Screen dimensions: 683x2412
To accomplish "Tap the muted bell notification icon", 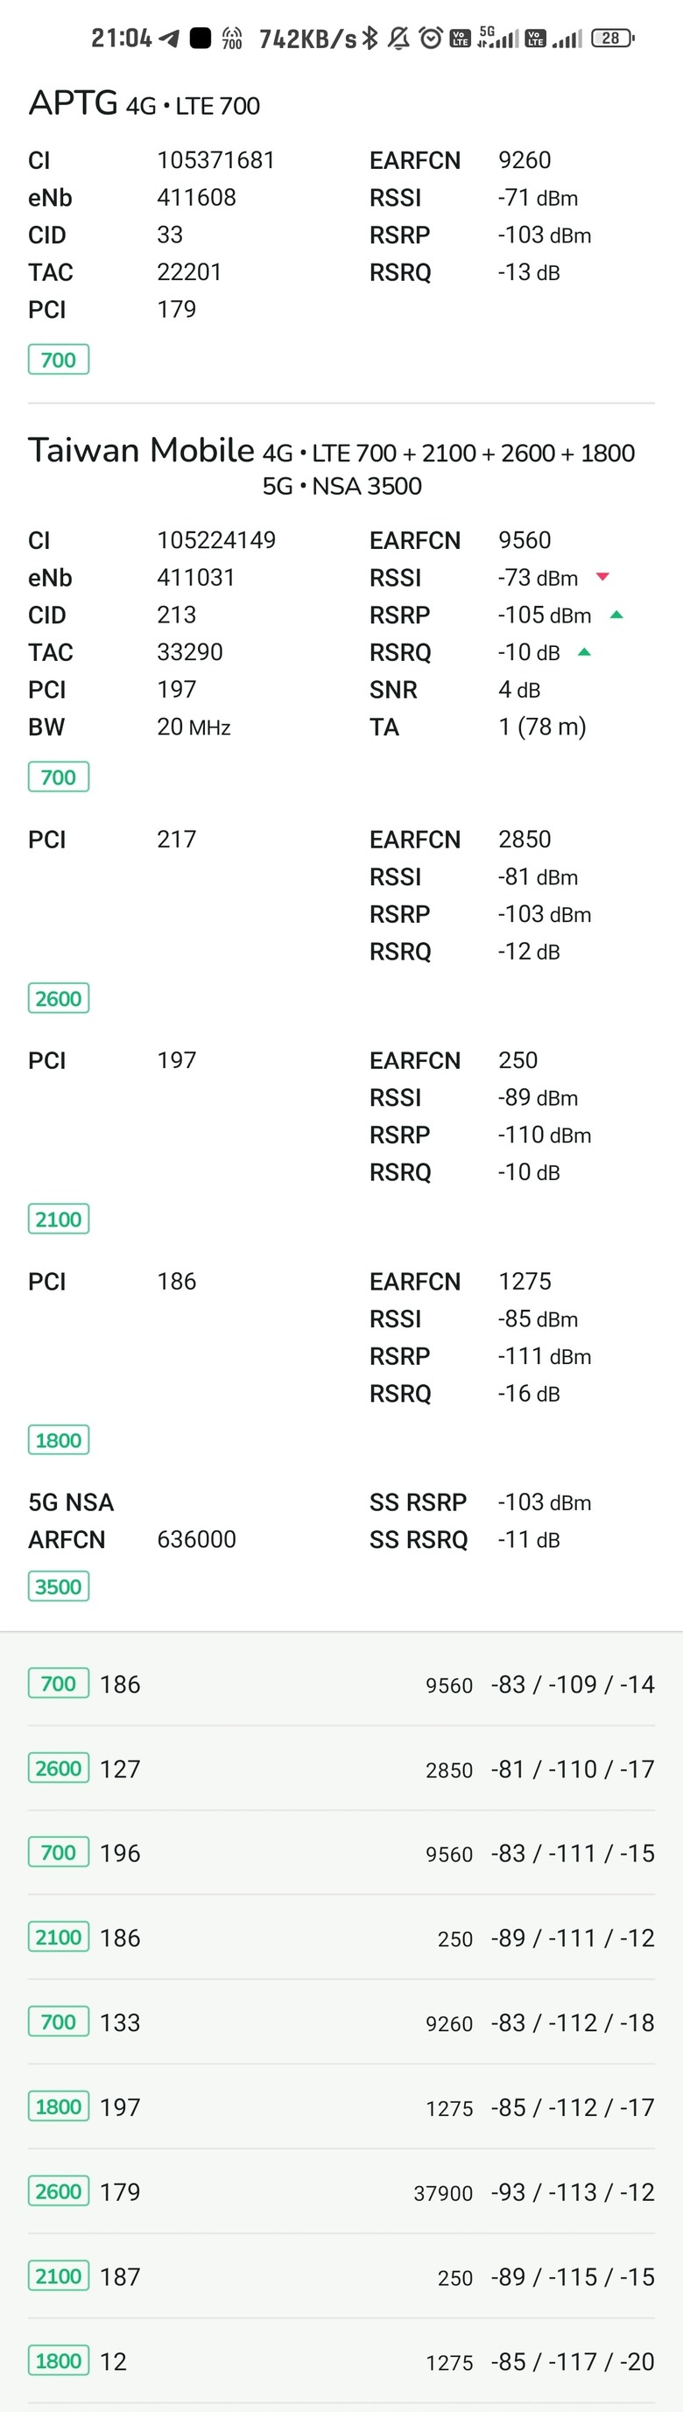I will click(x=399, y=38).
